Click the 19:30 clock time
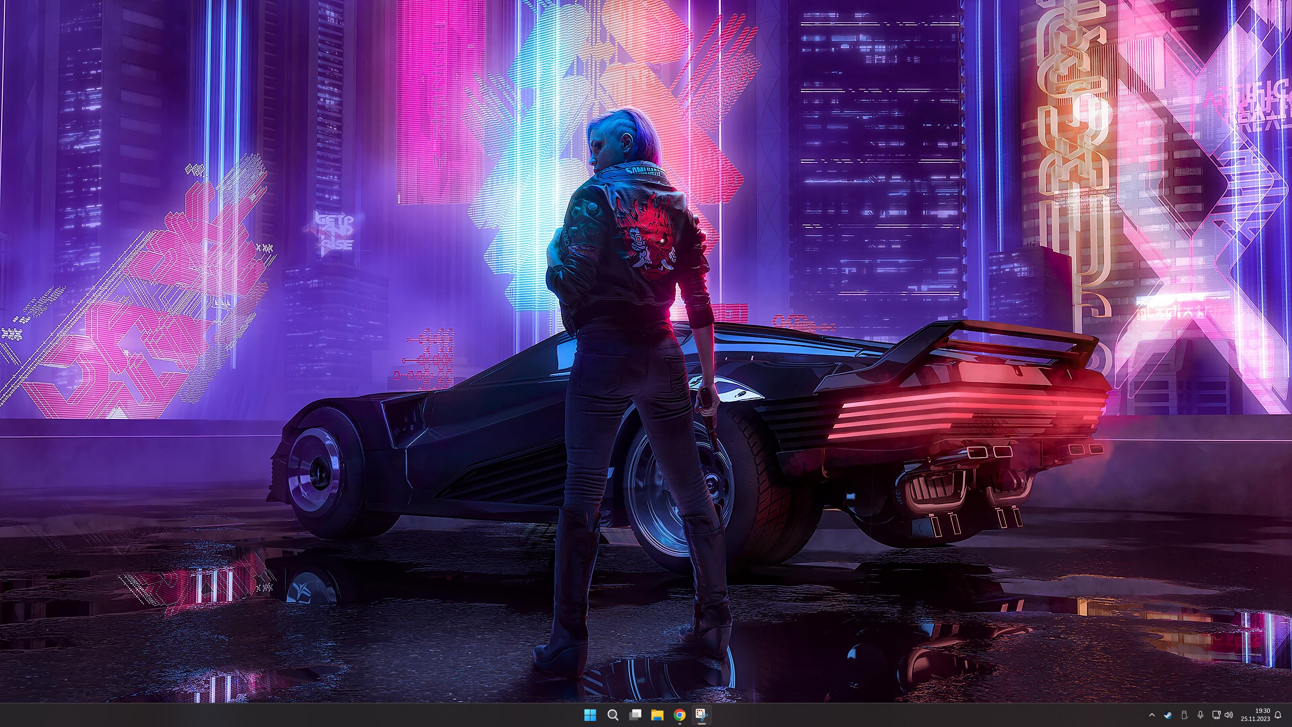Viewport: 1292px width, 727px height. click(x=1262, y=711)
